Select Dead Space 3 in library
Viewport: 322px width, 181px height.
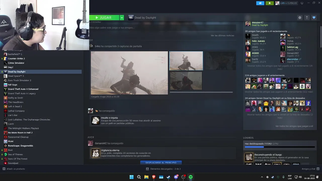click(x=16, y=76)
